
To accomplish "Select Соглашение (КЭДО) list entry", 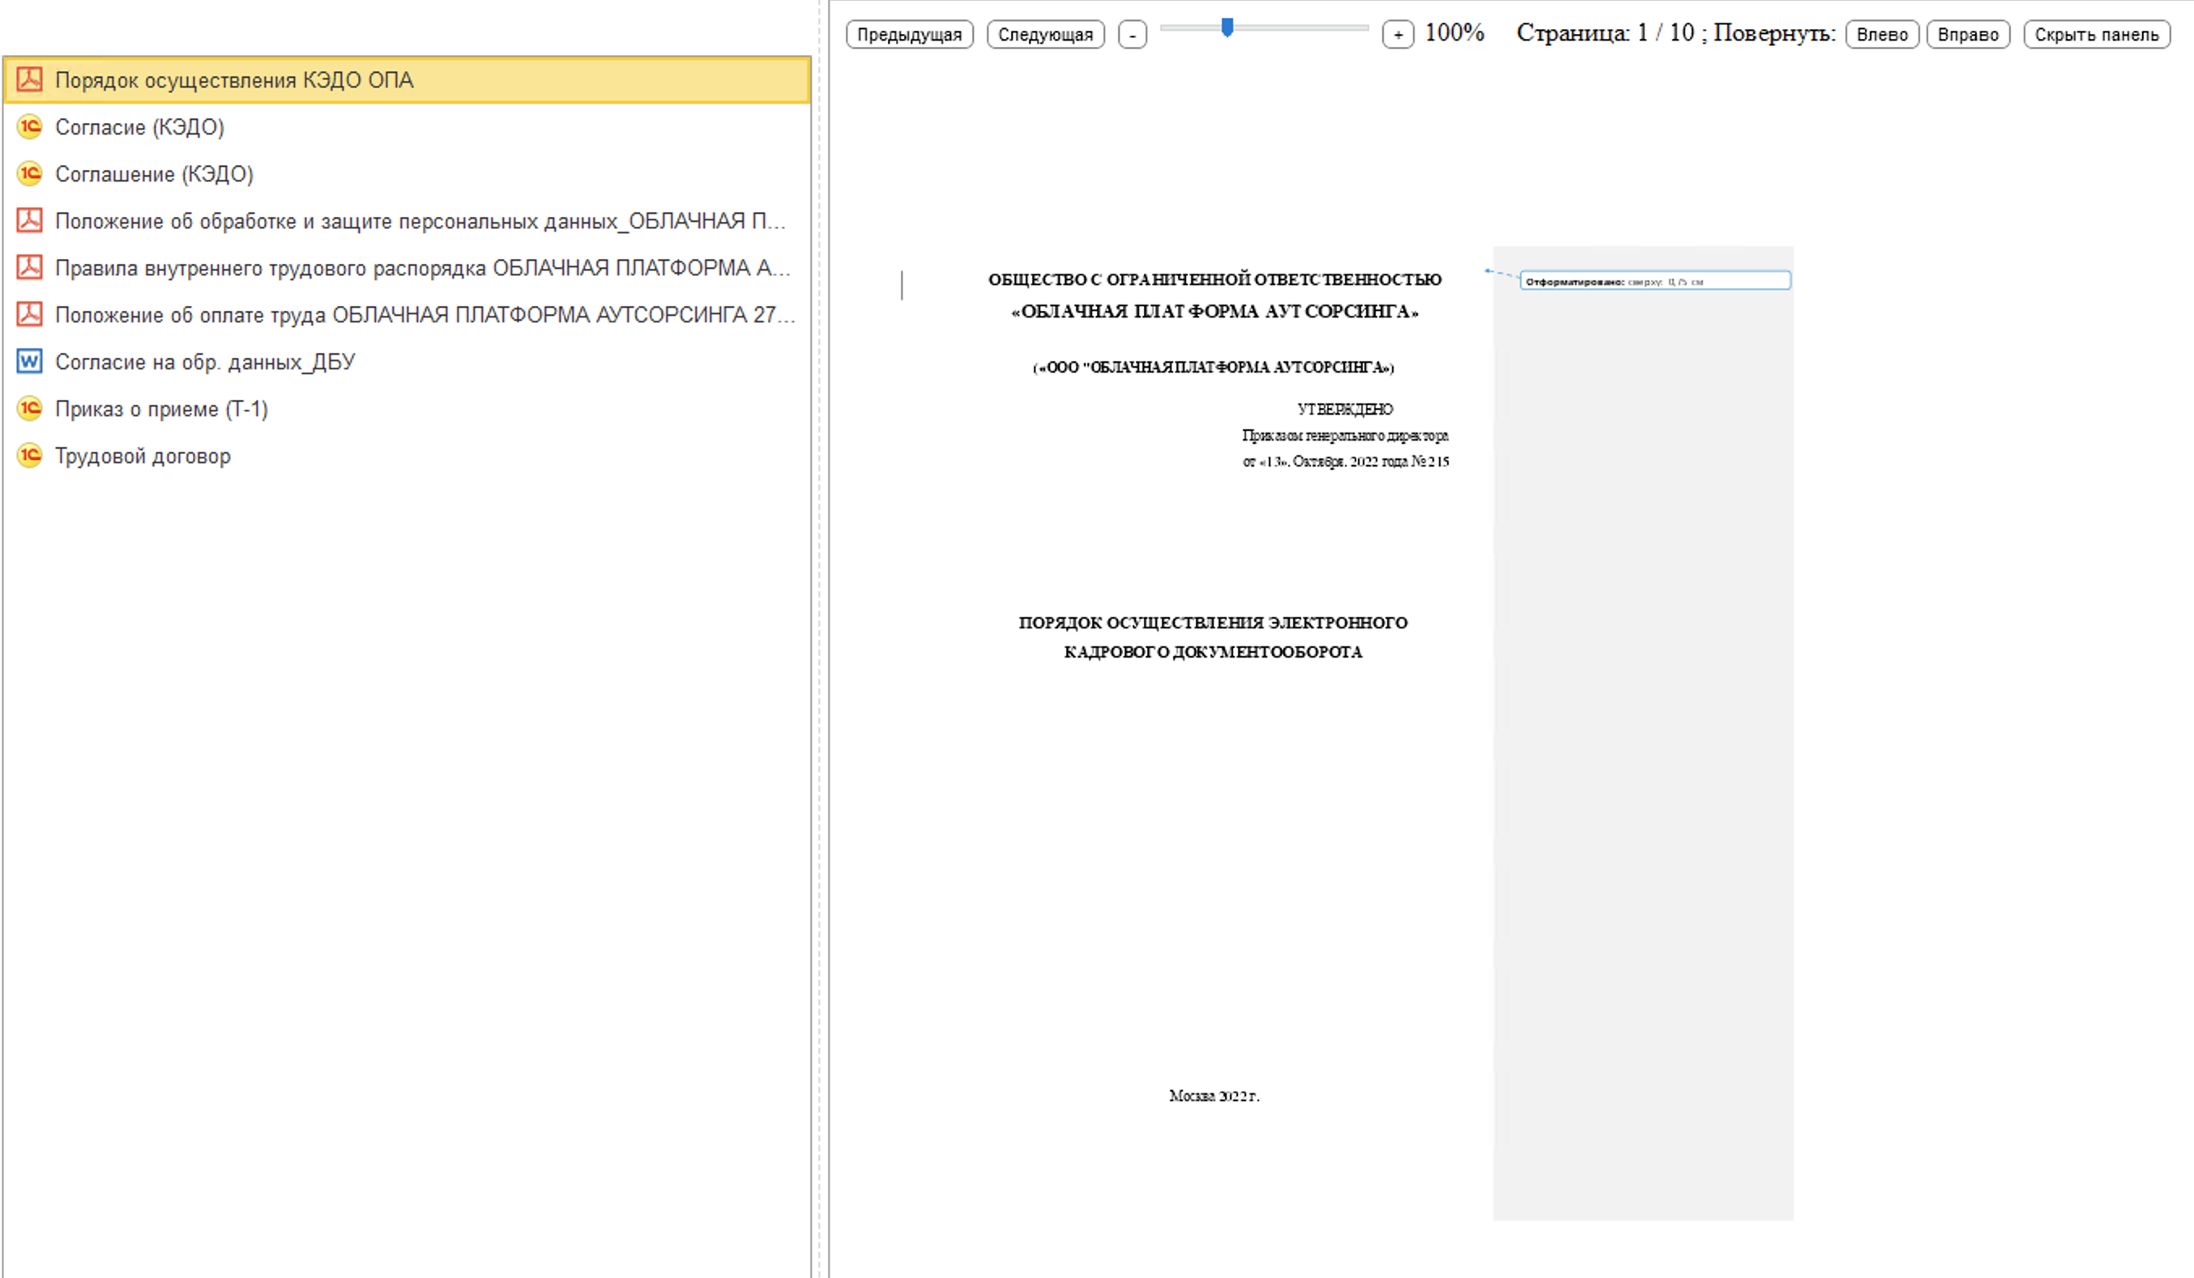I will (154, 173).
